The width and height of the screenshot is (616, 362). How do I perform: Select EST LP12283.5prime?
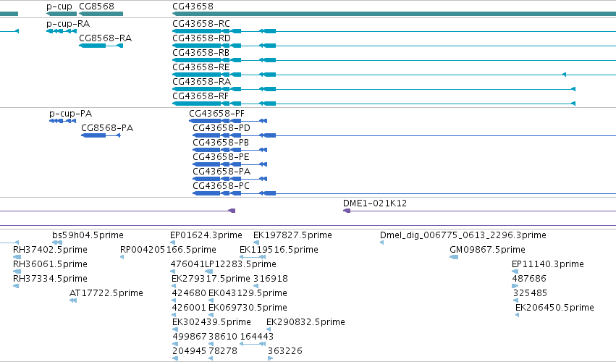(x=209, y=271)
